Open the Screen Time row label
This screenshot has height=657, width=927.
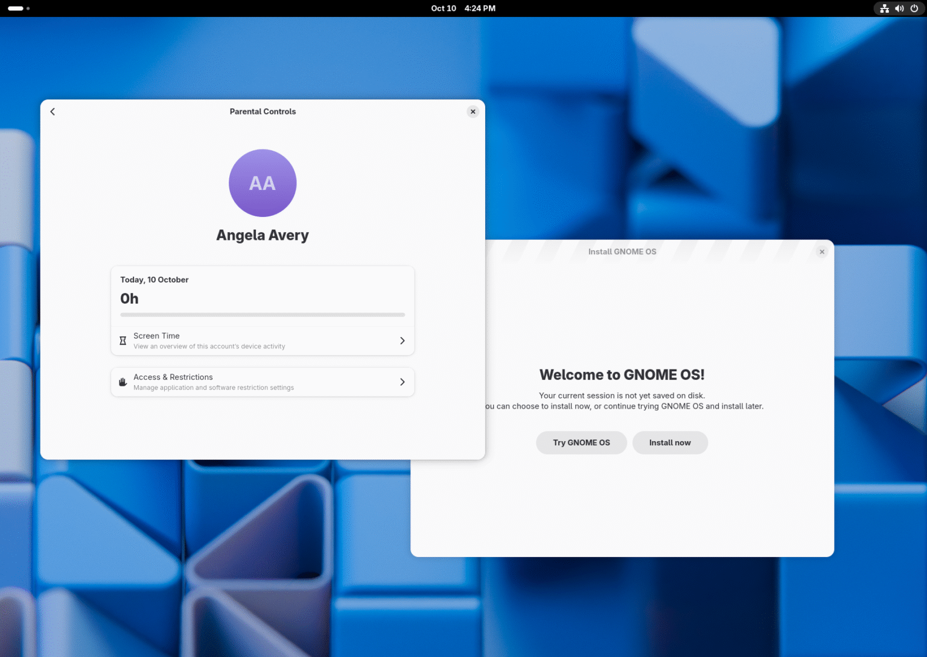pyautogui.click(x=157, y=336)
